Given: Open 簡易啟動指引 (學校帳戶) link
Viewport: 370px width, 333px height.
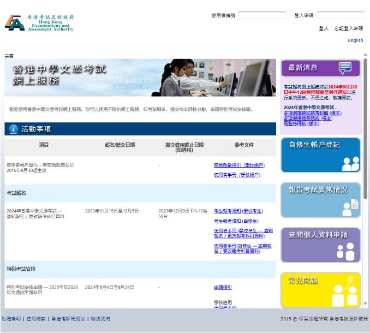Looking at the screenshot, I should click(x=239, y=165).
